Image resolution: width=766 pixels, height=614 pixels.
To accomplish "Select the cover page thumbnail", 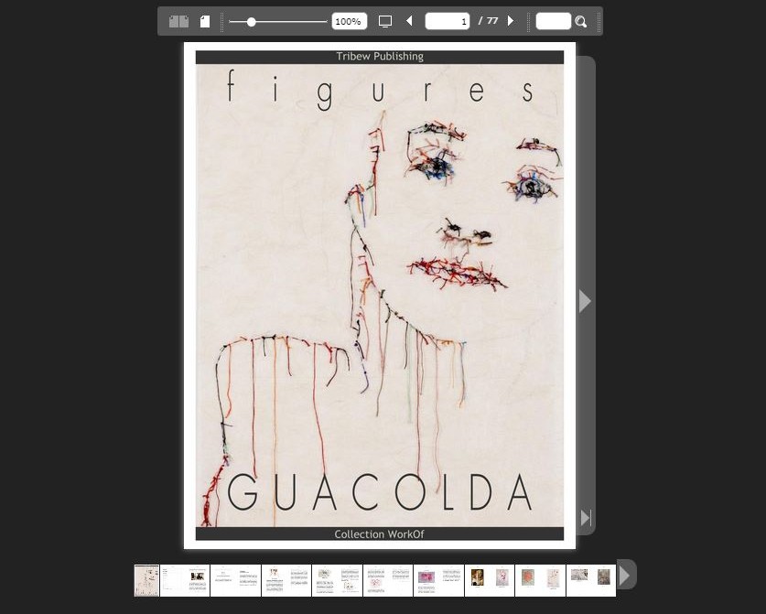I will pyautogui.click(x=146, y=580).
